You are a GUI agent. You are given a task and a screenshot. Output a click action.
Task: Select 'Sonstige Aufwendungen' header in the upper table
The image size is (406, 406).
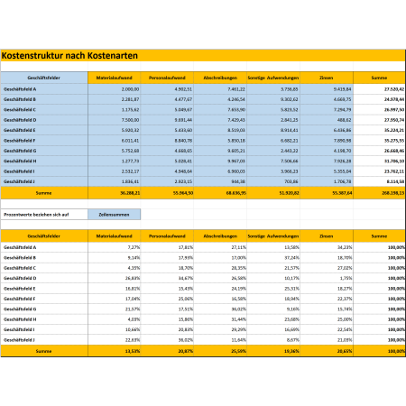click(273, 78)
